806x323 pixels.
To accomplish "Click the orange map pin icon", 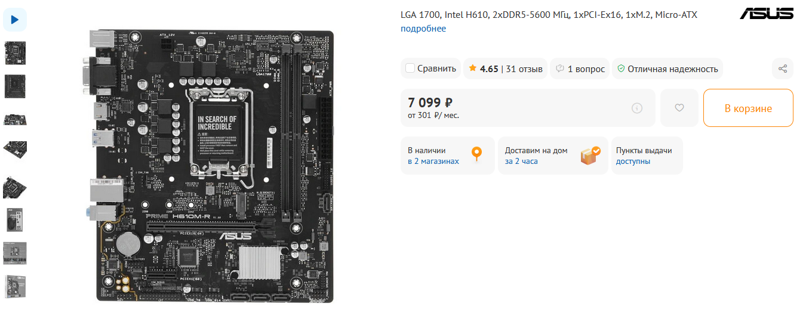I will click(x=476, y=154).
